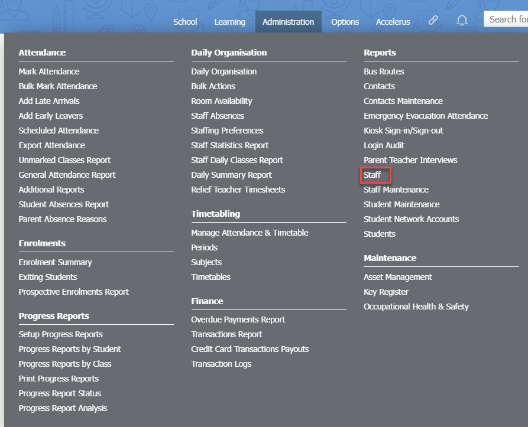Open Manage Attendance & Timetable
528x427 pixels.
(x=250, y=233)
